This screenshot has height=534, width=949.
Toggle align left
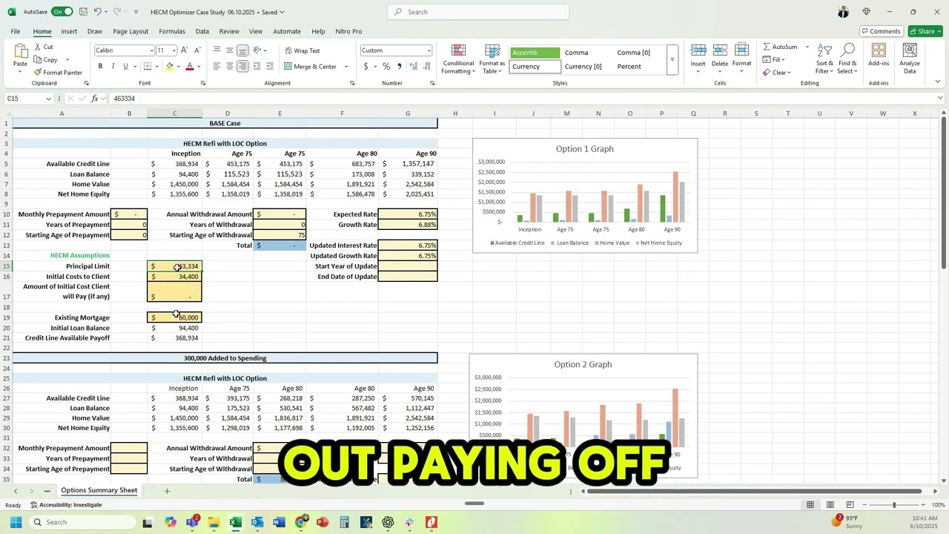pyautogui.click(x=216, y=66)
